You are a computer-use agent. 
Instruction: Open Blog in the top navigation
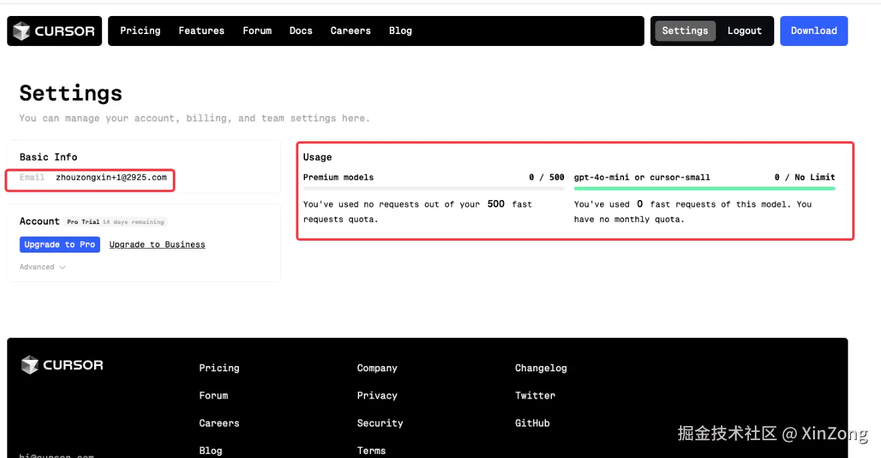pos(400,31)
